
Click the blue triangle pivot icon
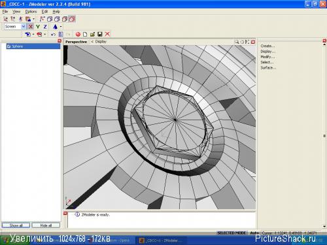click(x=55, y=27)
